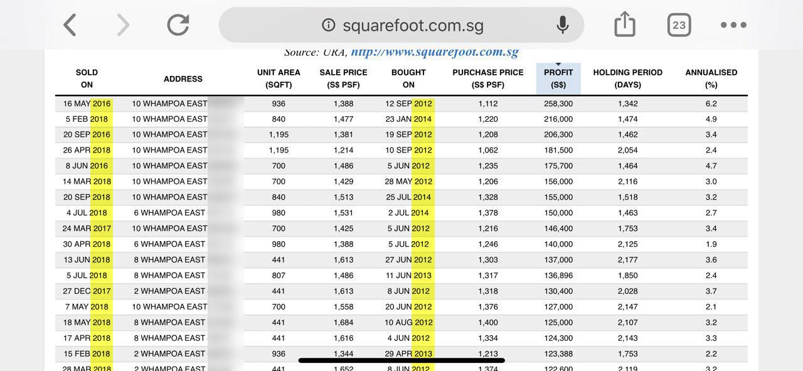Tap the site info icon in address bar
This screenshot has width=803, height=371.
(x=328, y=25)
